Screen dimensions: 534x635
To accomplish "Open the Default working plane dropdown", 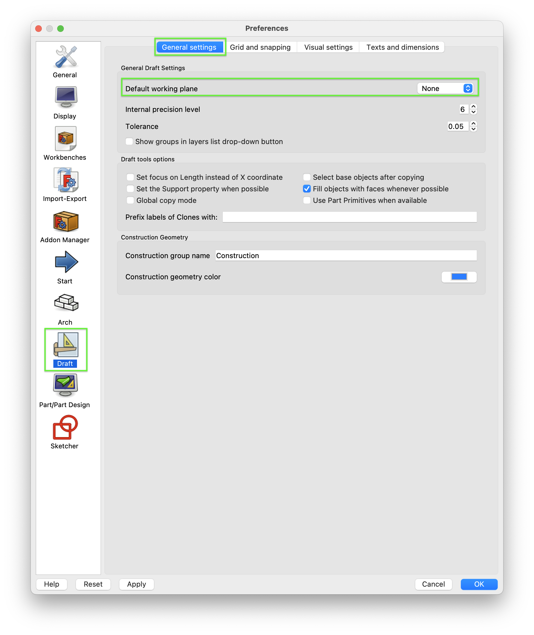I will pyautogui.click(x=445, y=89).
